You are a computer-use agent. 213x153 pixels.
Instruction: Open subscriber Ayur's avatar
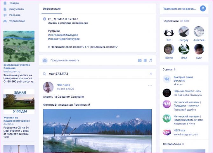(199, 49)
